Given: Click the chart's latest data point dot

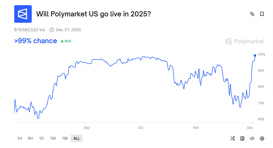Looking at the screenshot, I should (x=255, y=56).
